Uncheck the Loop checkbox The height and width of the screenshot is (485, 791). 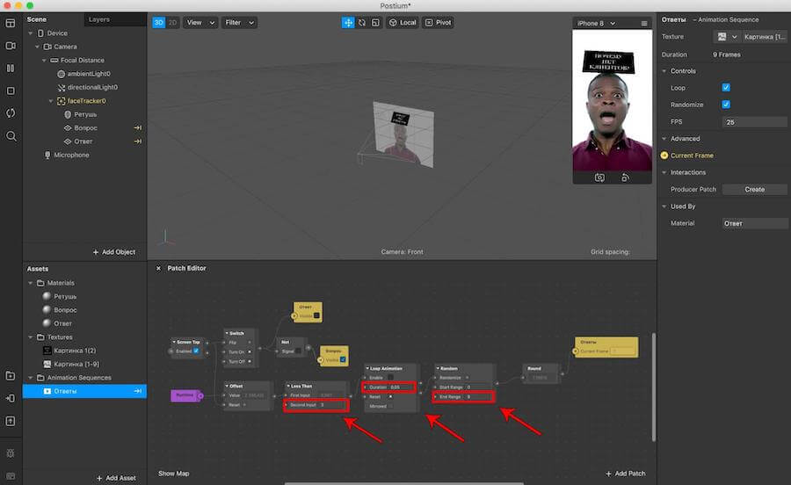pyautogui.click(x=726, y=88)
